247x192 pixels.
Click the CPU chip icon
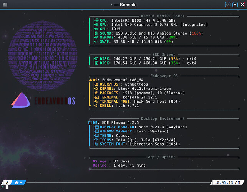click(97, 20)
